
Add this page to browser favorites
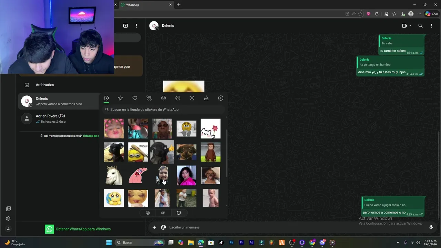360,14
